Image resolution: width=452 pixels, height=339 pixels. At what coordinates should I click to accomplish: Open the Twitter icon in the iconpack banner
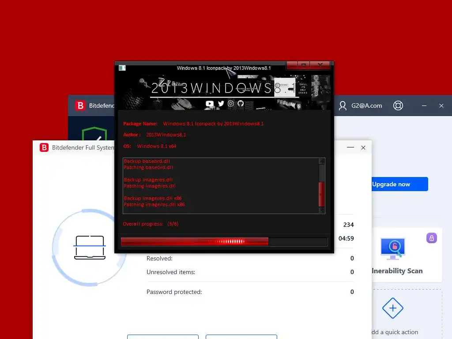click(221, 103)
